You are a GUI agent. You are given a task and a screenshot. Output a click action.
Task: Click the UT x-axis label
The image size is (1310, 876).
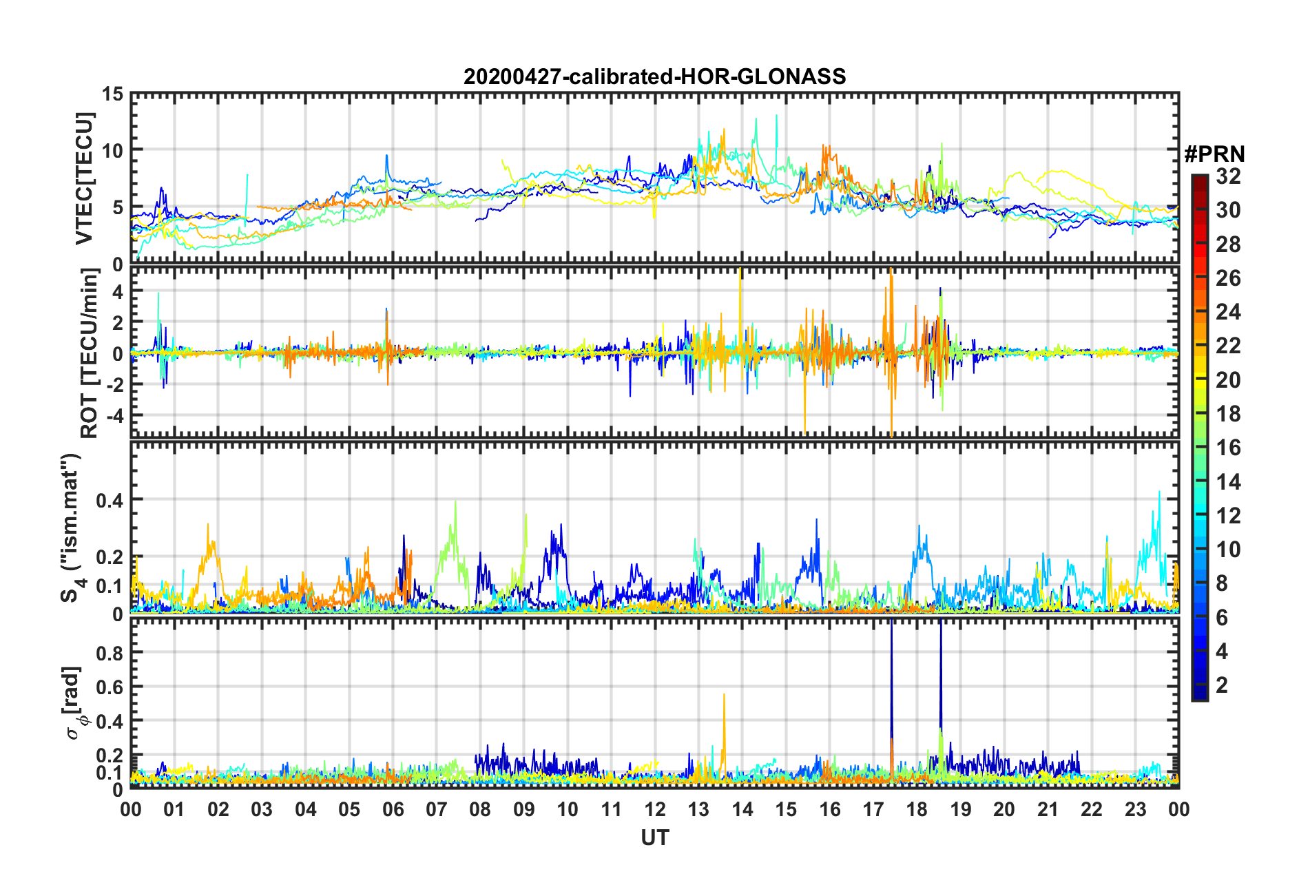coord(654,837)
